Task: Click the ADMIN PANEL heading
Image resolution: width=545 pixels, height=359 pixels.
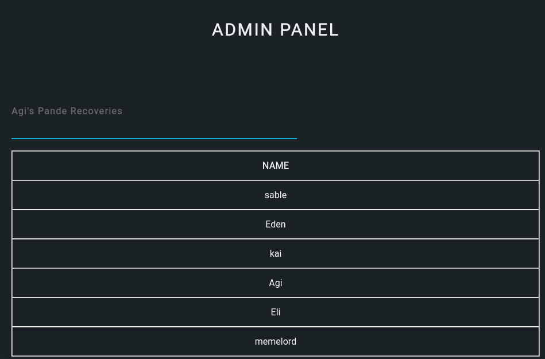Action: tap(275, 30)
